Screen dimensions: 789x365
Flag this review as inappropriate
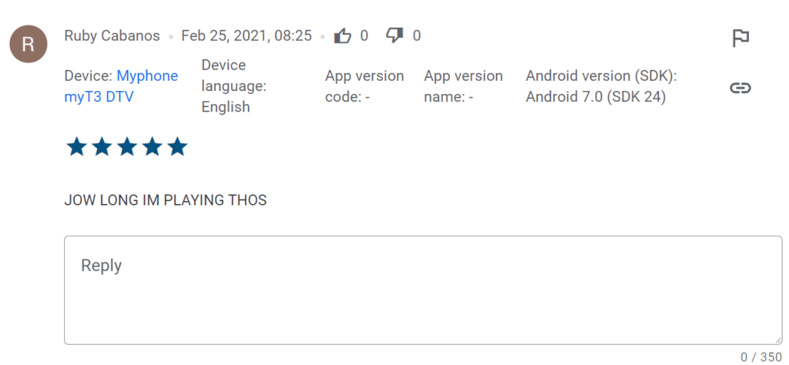pyautogui.click(x=740, y=39)
